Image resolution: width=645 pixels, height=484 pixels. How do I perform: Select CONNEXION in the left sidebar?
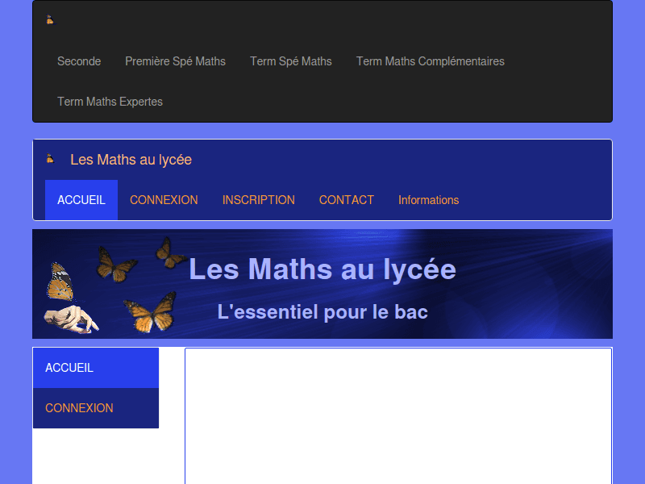pos(79,407)
